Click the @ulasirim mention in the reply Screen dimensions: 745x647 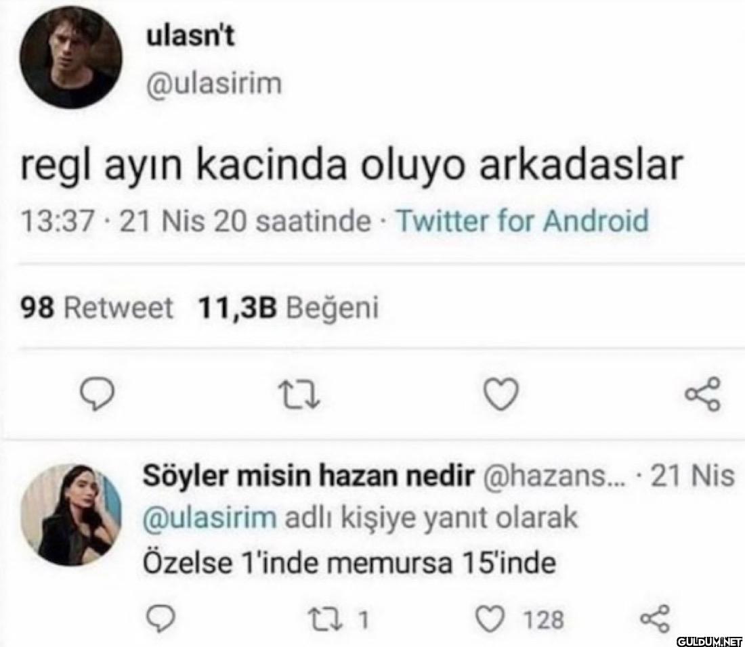(x=209, y=518)
